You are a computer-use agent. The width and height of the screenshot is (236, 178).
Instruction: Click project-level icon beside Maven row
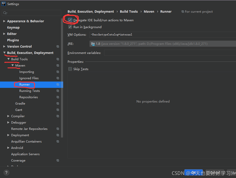[58, 65]
